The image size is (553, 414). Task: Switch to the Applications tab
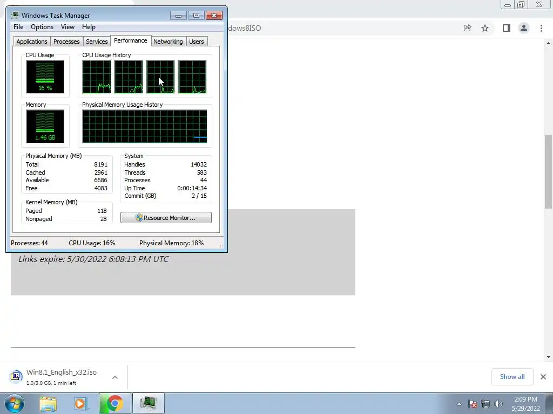tap(32, 42)
